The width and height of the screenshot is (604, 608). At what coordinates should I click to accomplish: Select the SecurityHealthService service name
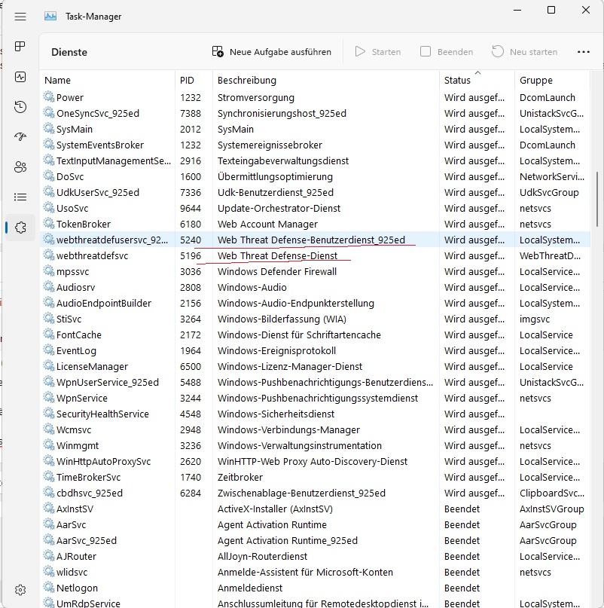tap(102, 414)
